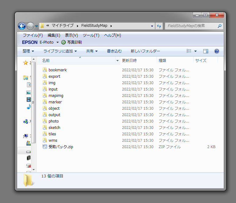Click the Pictures icon in navigation pane

coord(29,92)
